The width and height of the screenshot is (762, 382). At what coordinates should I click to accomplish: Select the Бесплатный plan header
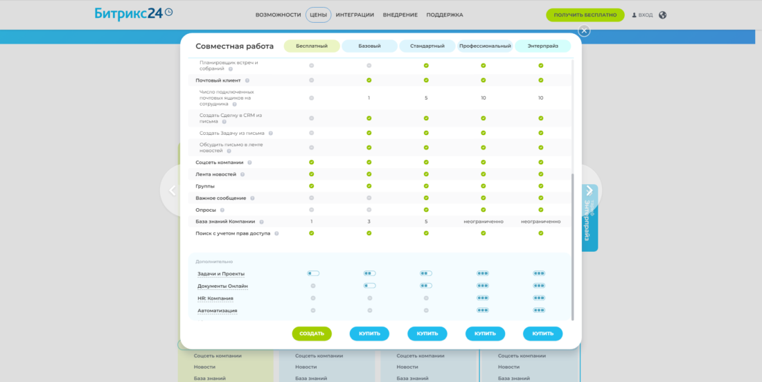tap(312, 46)
